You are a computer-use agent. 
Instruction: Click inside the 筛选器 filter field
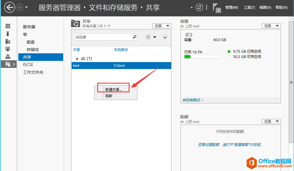(102, 37)
